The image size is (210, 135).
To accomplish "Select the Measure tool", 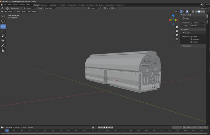I will pyautogui.click(x=3, y=50).
